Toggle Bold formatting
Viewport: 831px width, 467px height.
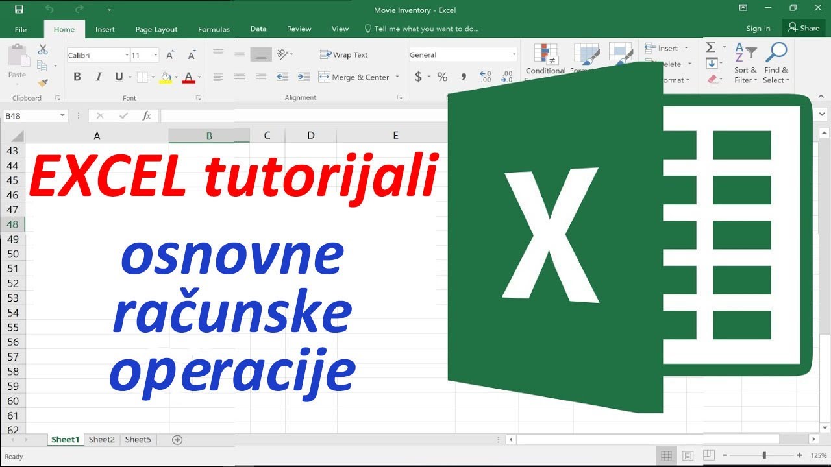point(77,77)
